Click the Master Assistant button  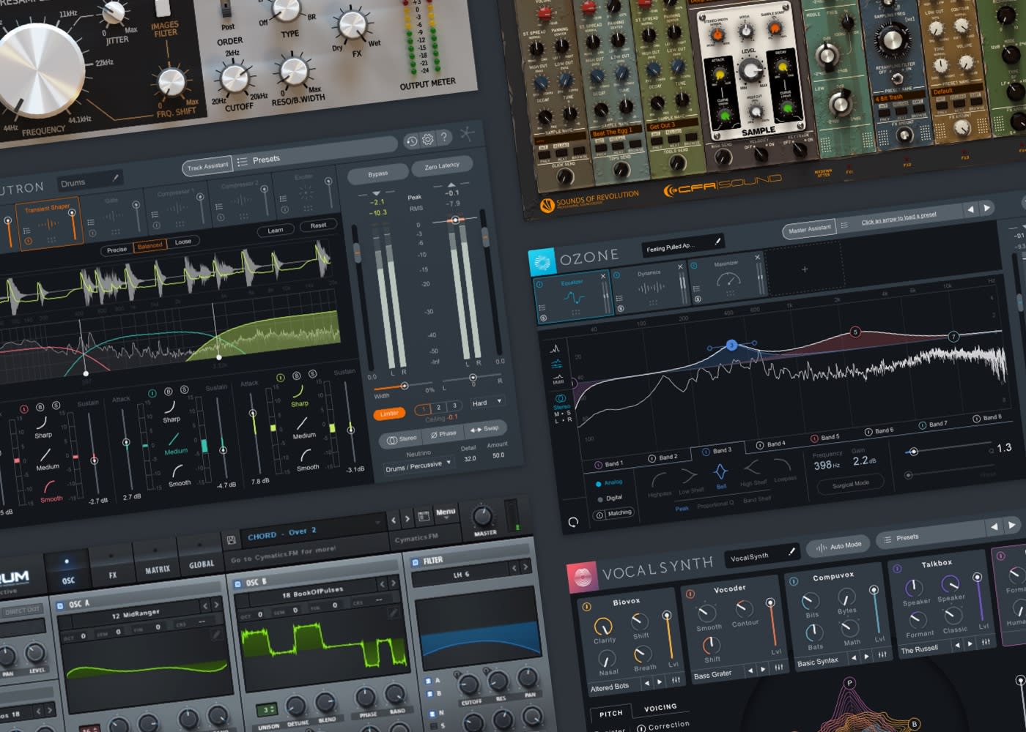coord(809,229)
